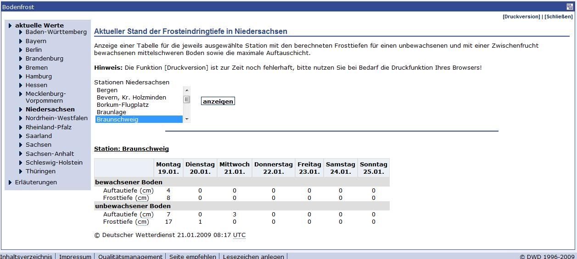Click the Inhaltsverzeichnis footer link

click(x=26, y=256)
